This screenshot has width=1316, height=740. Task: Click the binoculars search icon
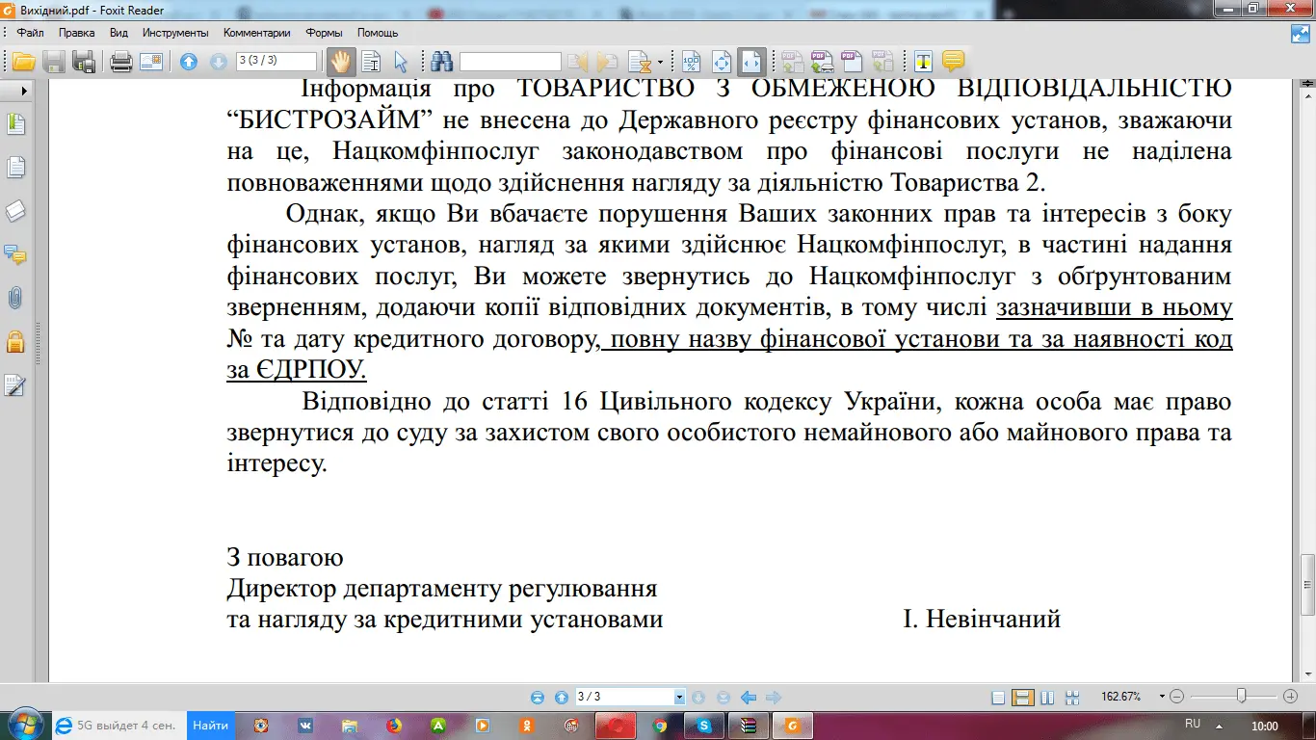click(442, 62)
